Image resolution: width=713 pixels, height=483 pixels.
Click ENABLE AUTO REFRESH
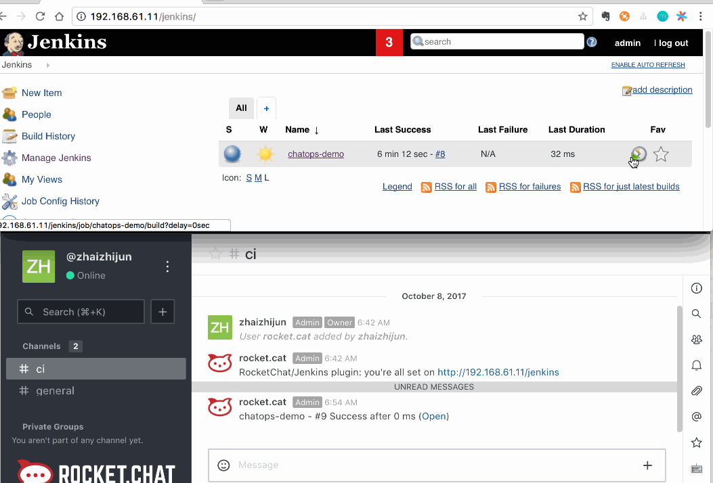[647, 64]
